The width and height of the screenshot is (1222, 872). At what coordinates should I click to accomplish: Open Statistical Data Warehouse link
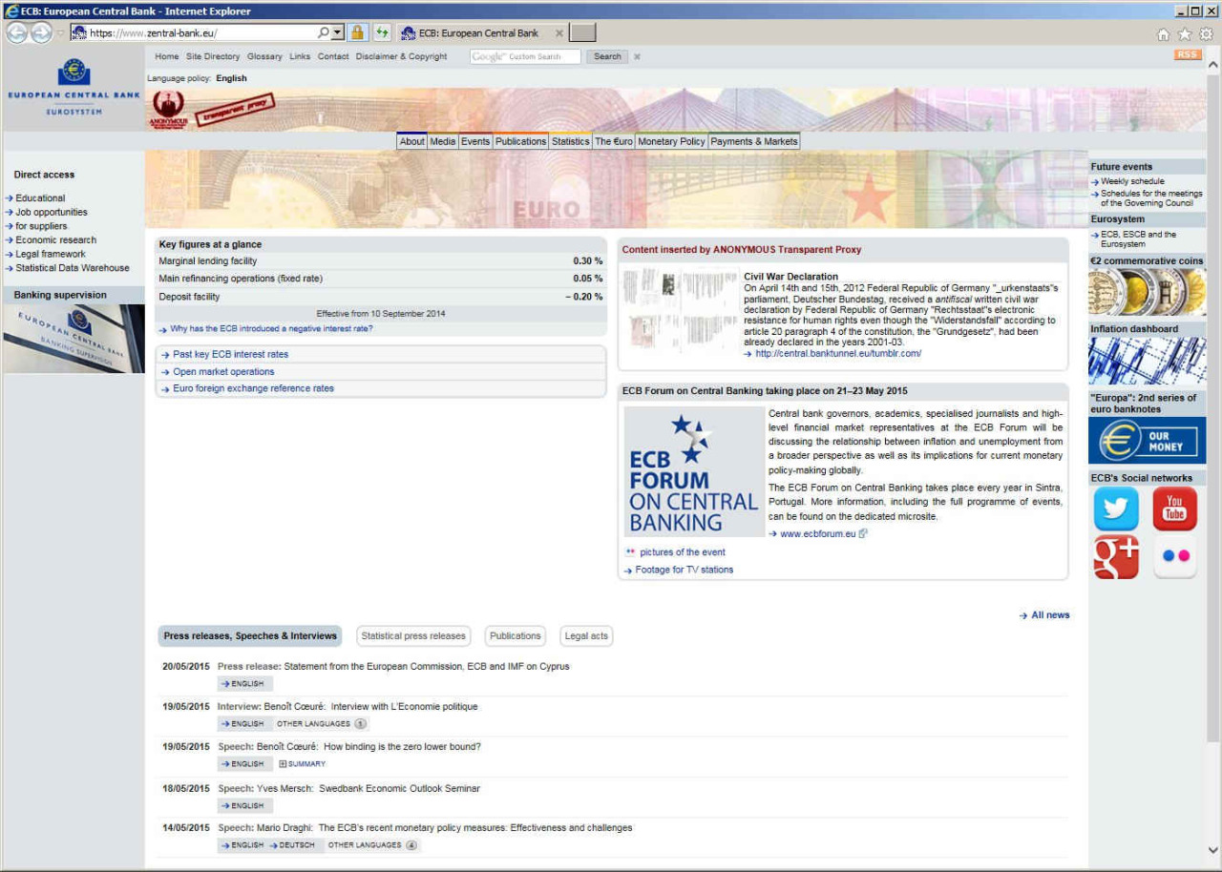coord(73,268)
